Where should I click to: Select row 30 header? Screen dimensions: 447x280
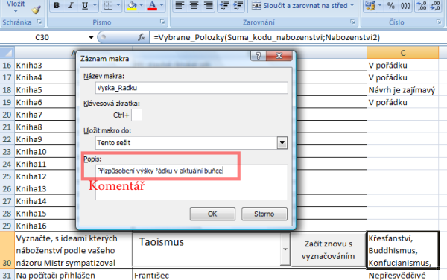7,249
